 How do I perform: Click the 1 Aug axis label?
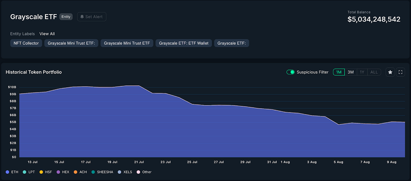pyautogui.click(x=285, y=162)
